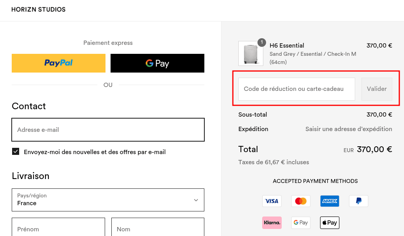Click the Valider button
The width and height of the screenshot is (404, 236).
click(x=377, y=89)
